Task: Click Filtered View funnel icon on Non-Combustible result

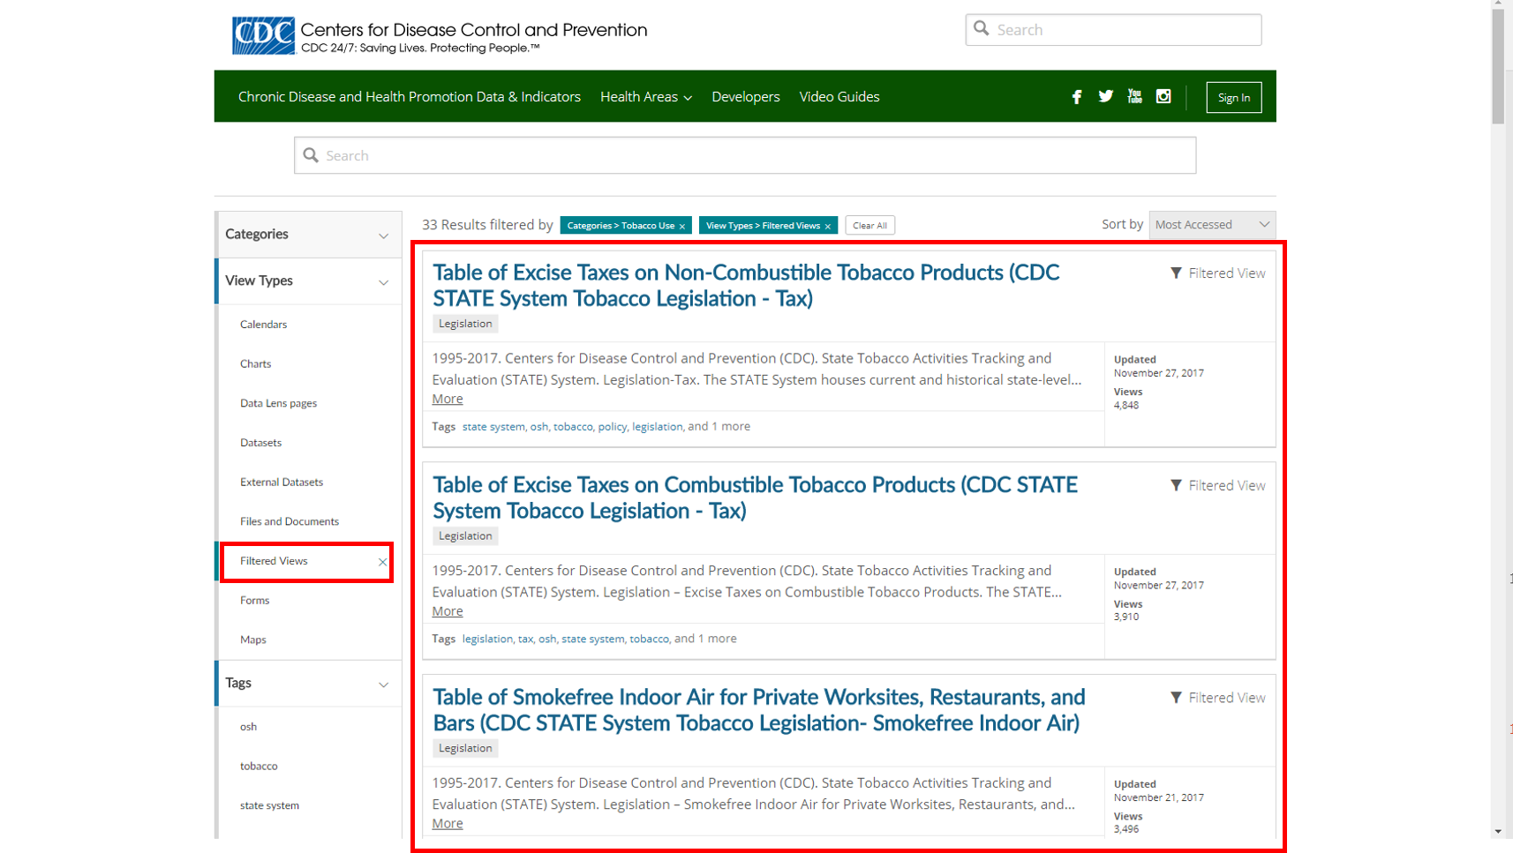Action: tap(1176, 273)
